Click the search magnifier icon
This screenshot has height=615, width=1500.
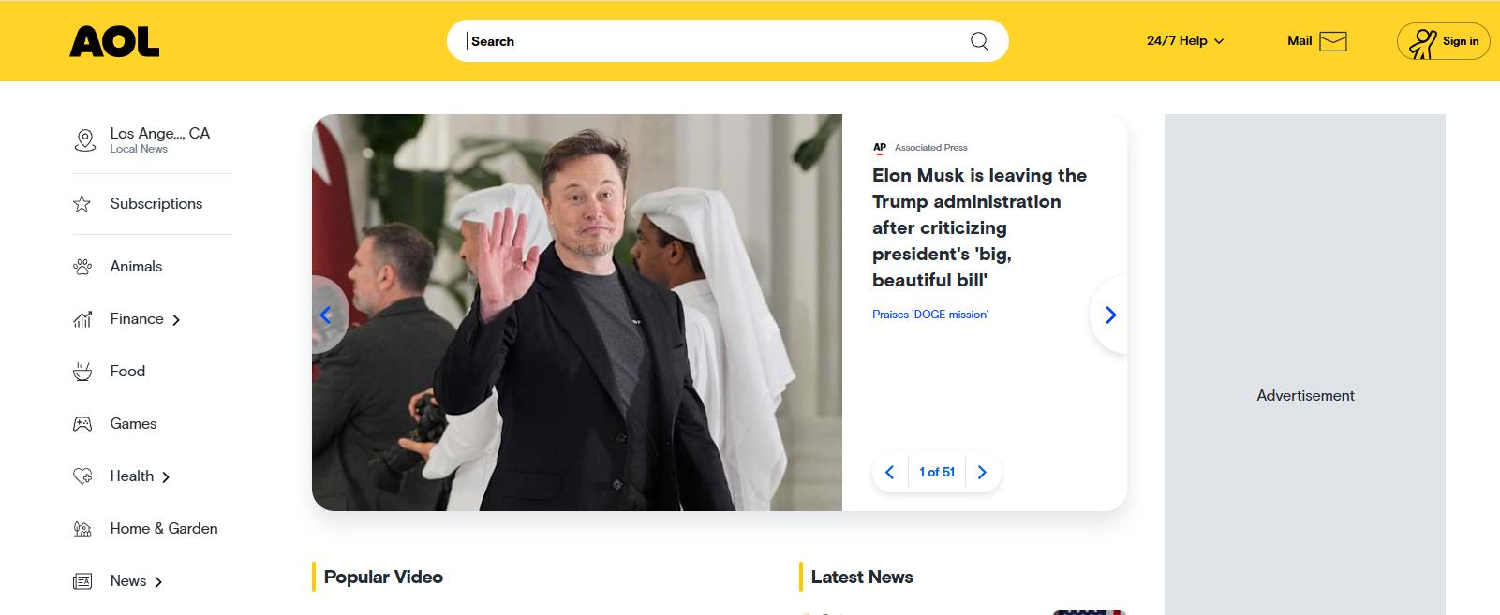(x=979, y=41)
